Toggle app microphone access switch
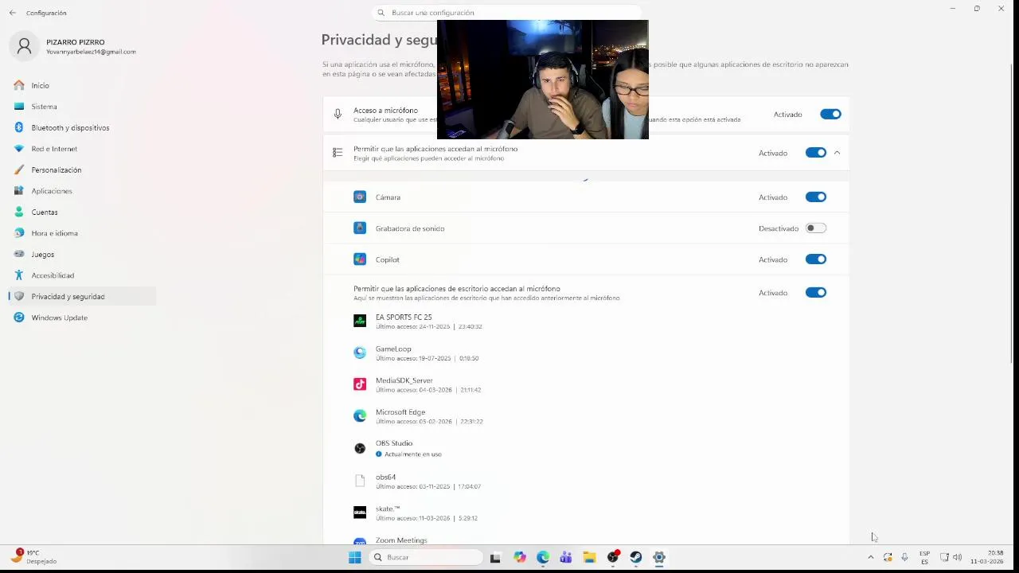 [x=815, y=153]
